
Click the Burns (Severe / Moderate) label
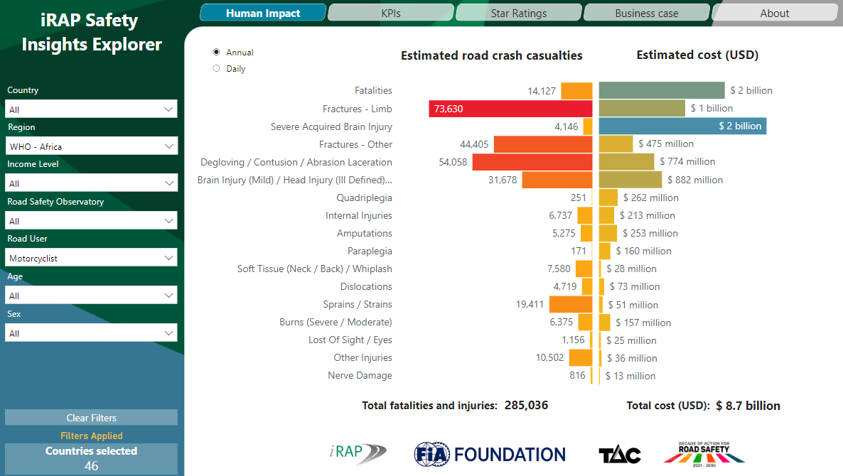[335, 322]
